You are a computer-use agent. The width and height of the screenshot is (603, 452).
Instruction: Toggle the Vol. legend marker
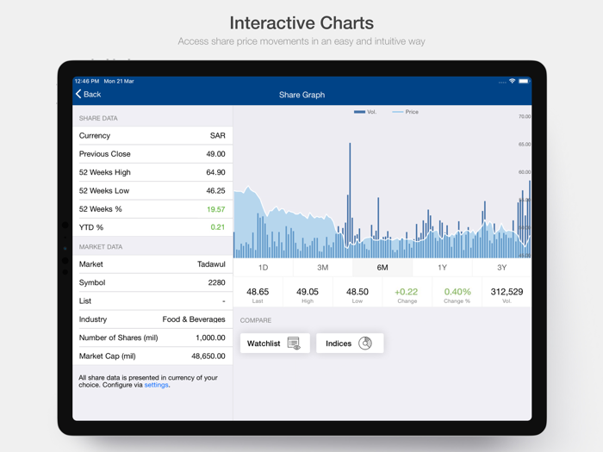tap(359, 112)
